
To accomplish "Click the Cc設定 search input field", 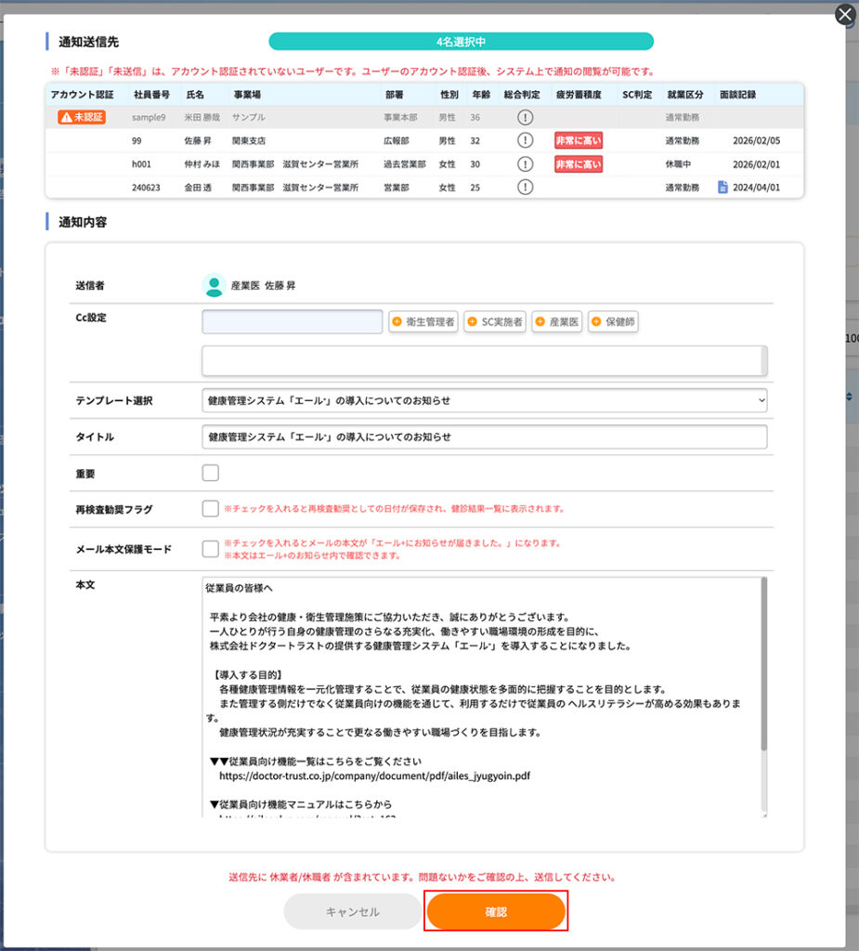I will [x=293, y=321].
